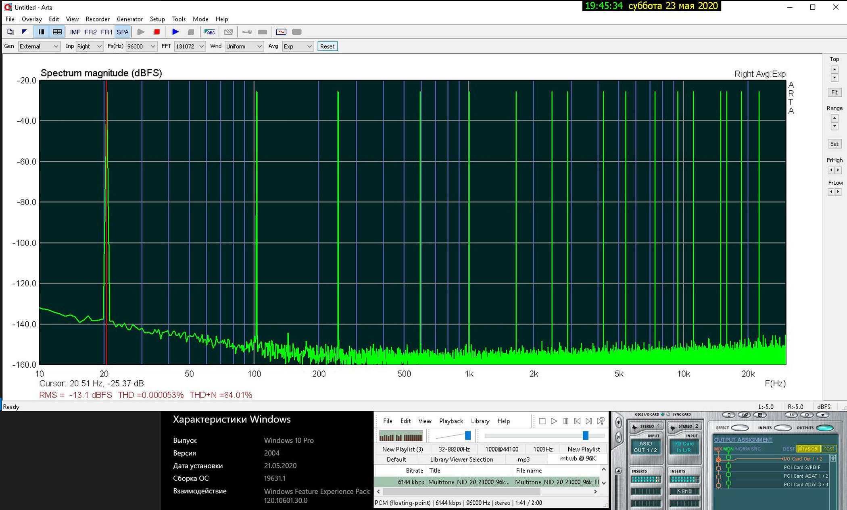This screenshot has height=510, width=847.
Task: Click the ABC text label icon in toolbar
Action: tap(210, 32)
